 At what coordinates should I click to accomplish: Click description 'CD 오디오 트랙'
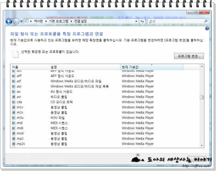[62, 102]
